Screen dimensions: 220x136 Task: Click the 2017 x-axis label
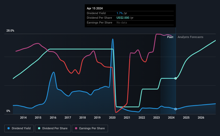pyautogui.click(x=68, y=118)
